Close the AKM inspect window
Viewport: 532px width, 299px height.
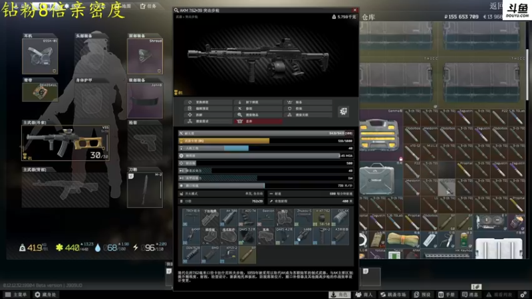(x=355, y=10)
